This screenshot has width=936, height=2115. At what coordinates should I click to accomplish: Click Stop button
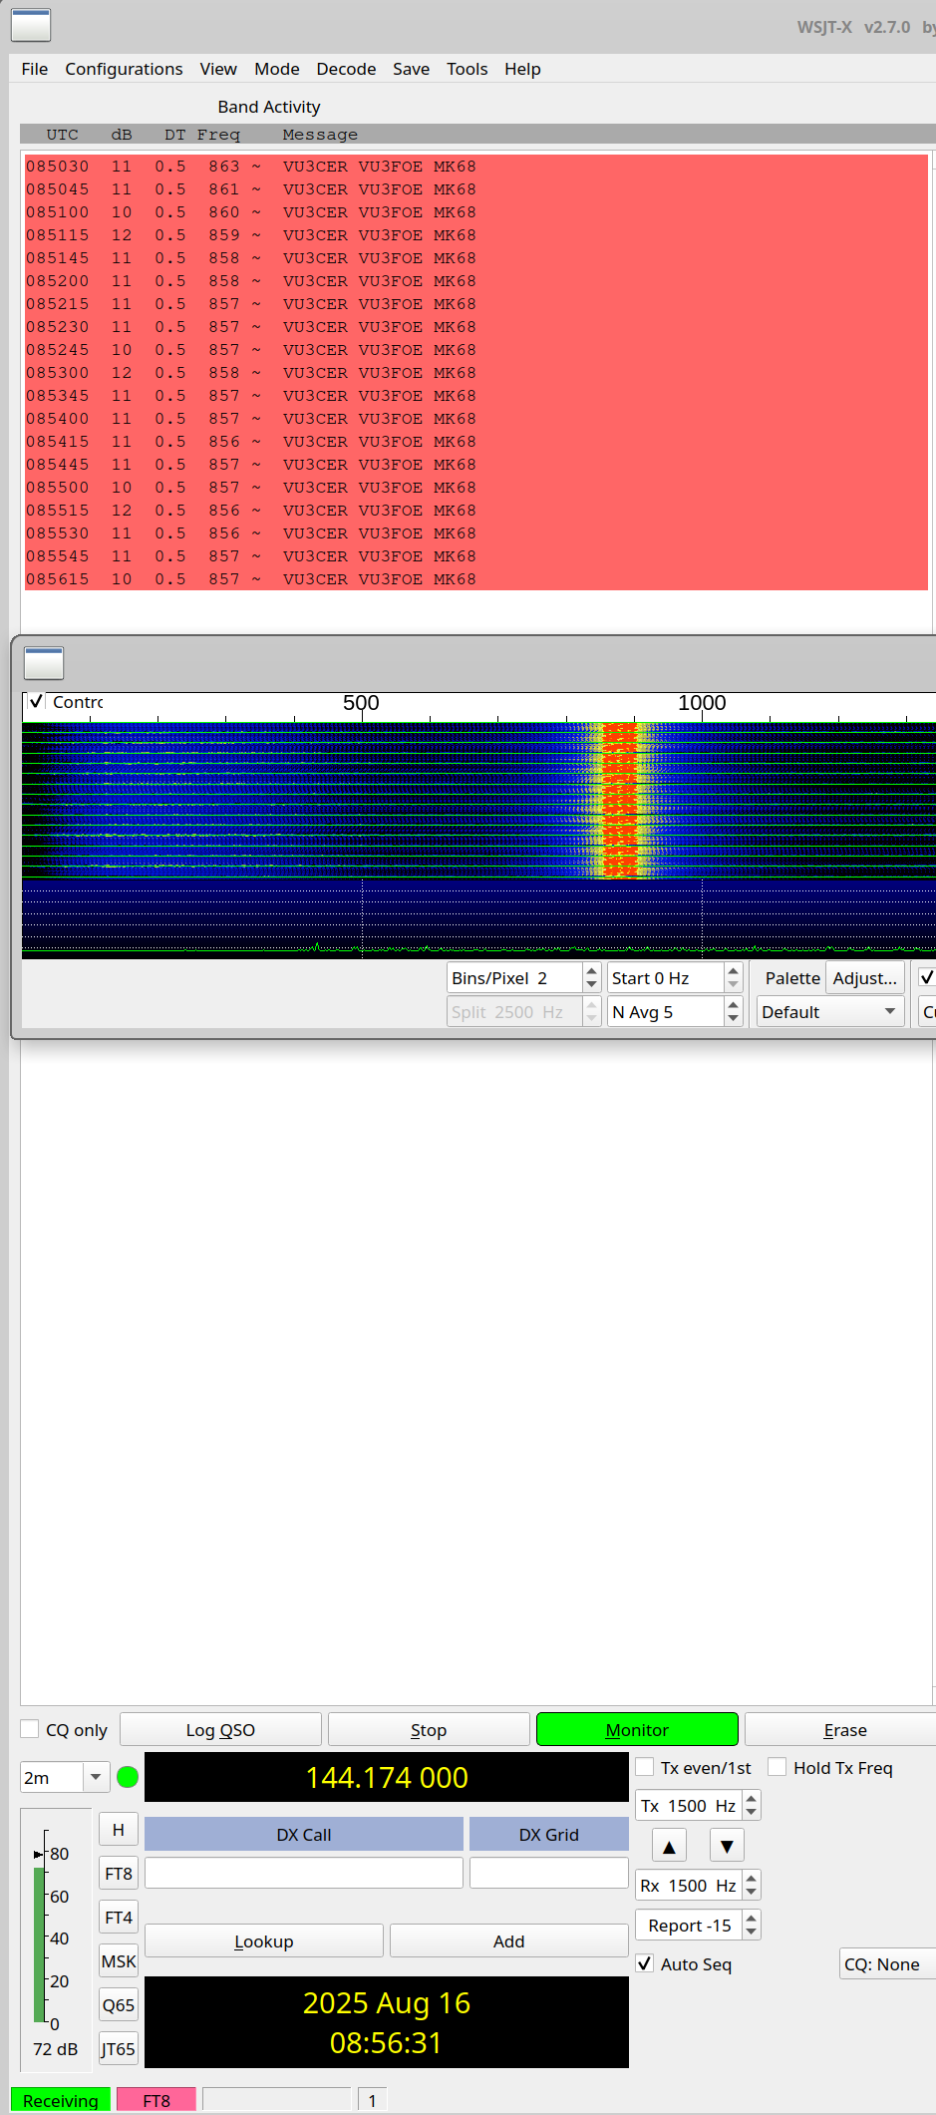point(429,1729)
